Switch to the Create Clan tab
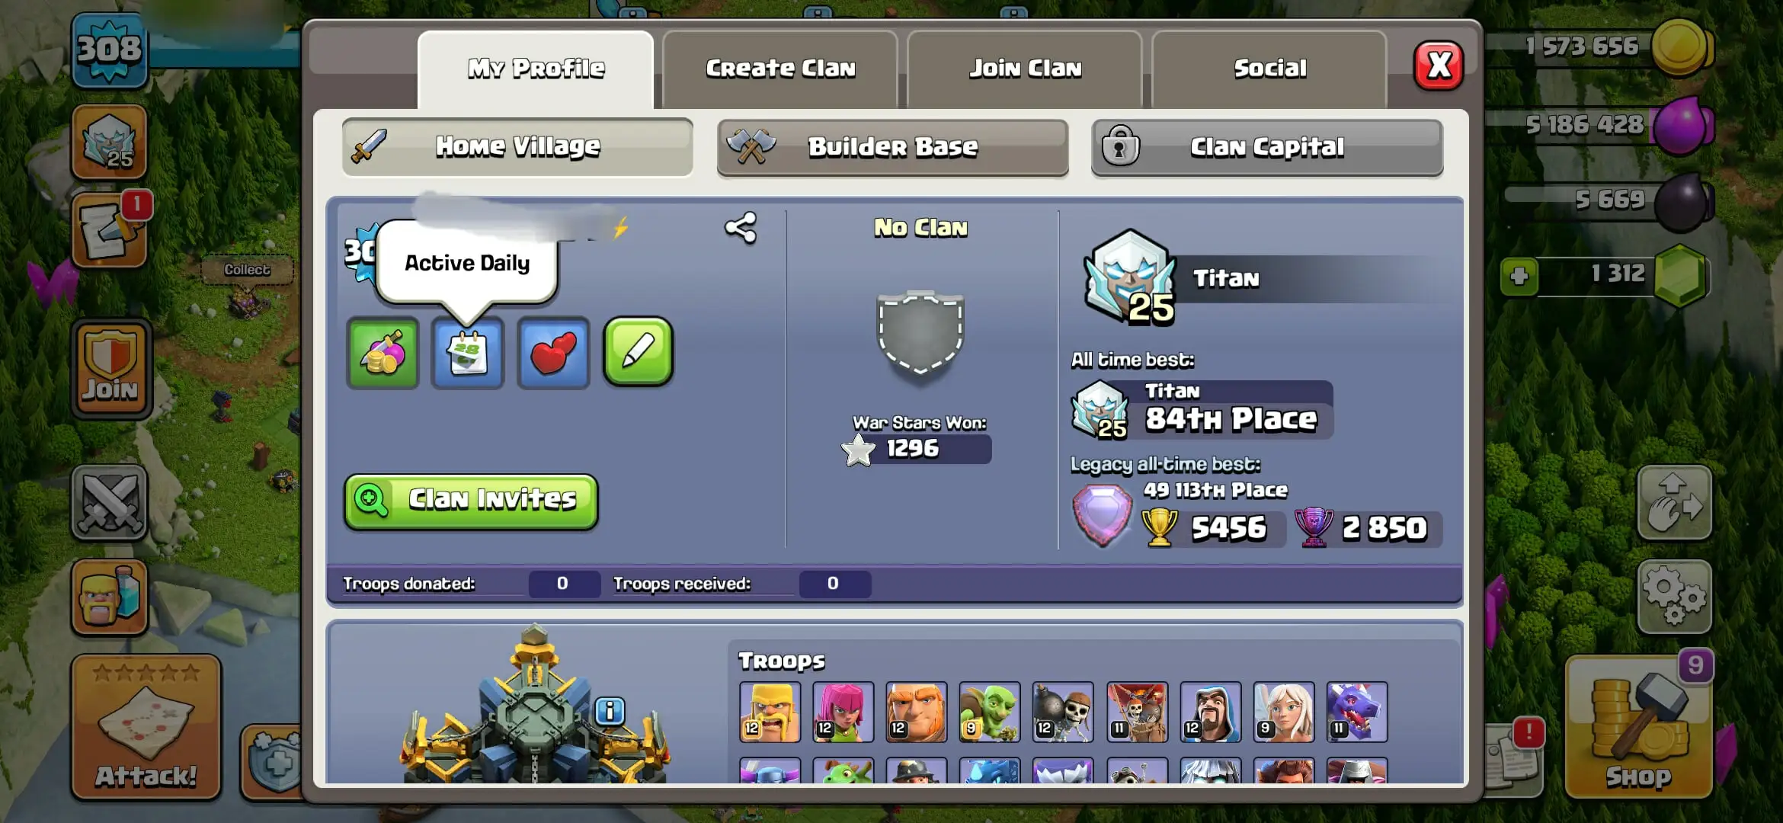This screenshot has width=1783, height=823. pos(780,69)
